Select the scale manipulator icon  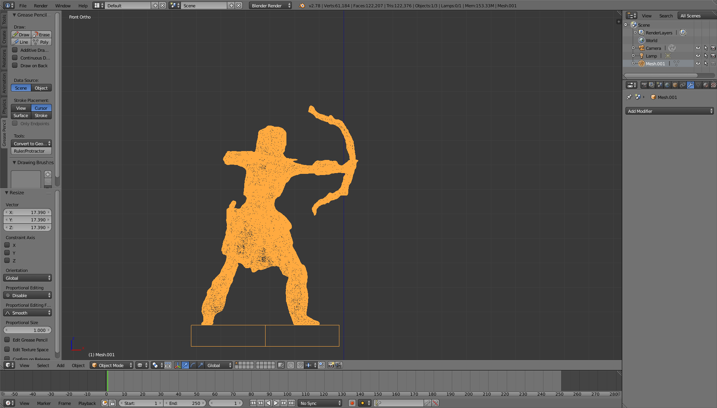tap(201, 365)
